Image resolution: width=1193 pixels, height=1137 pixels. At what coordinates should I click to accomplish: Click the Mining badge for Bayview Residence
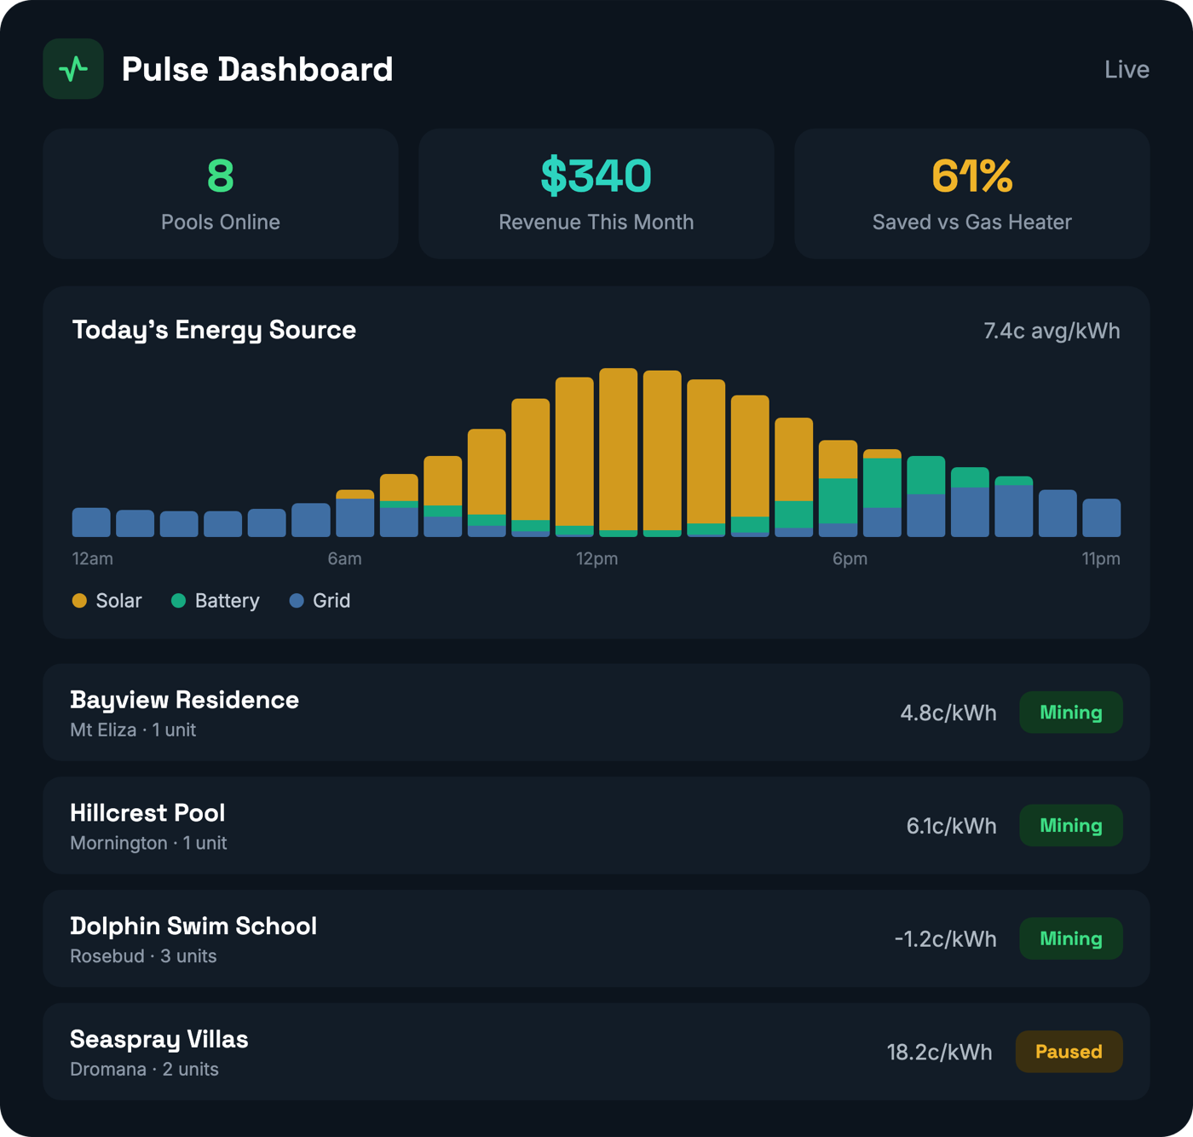1071,713
